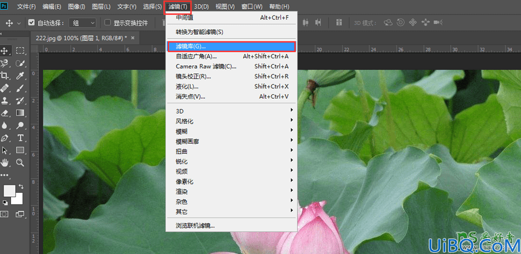
Task: Click the 3D slide camera icon
Action: coord(425,23)
